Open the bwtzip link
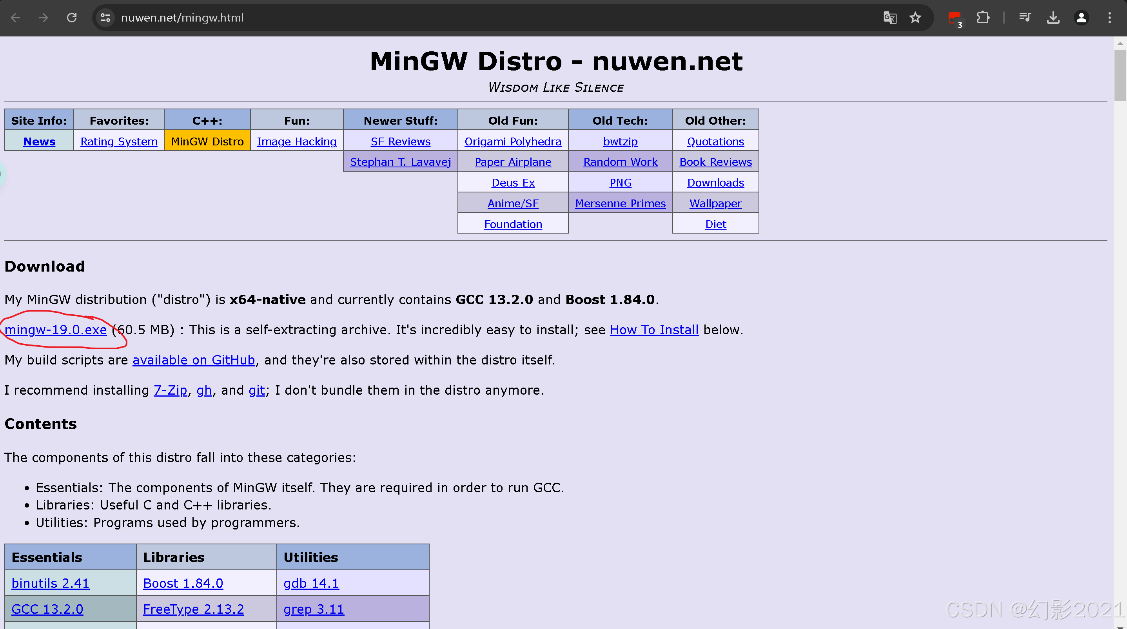This screenshot has height=629, width=1127. (x=621, y=141)
